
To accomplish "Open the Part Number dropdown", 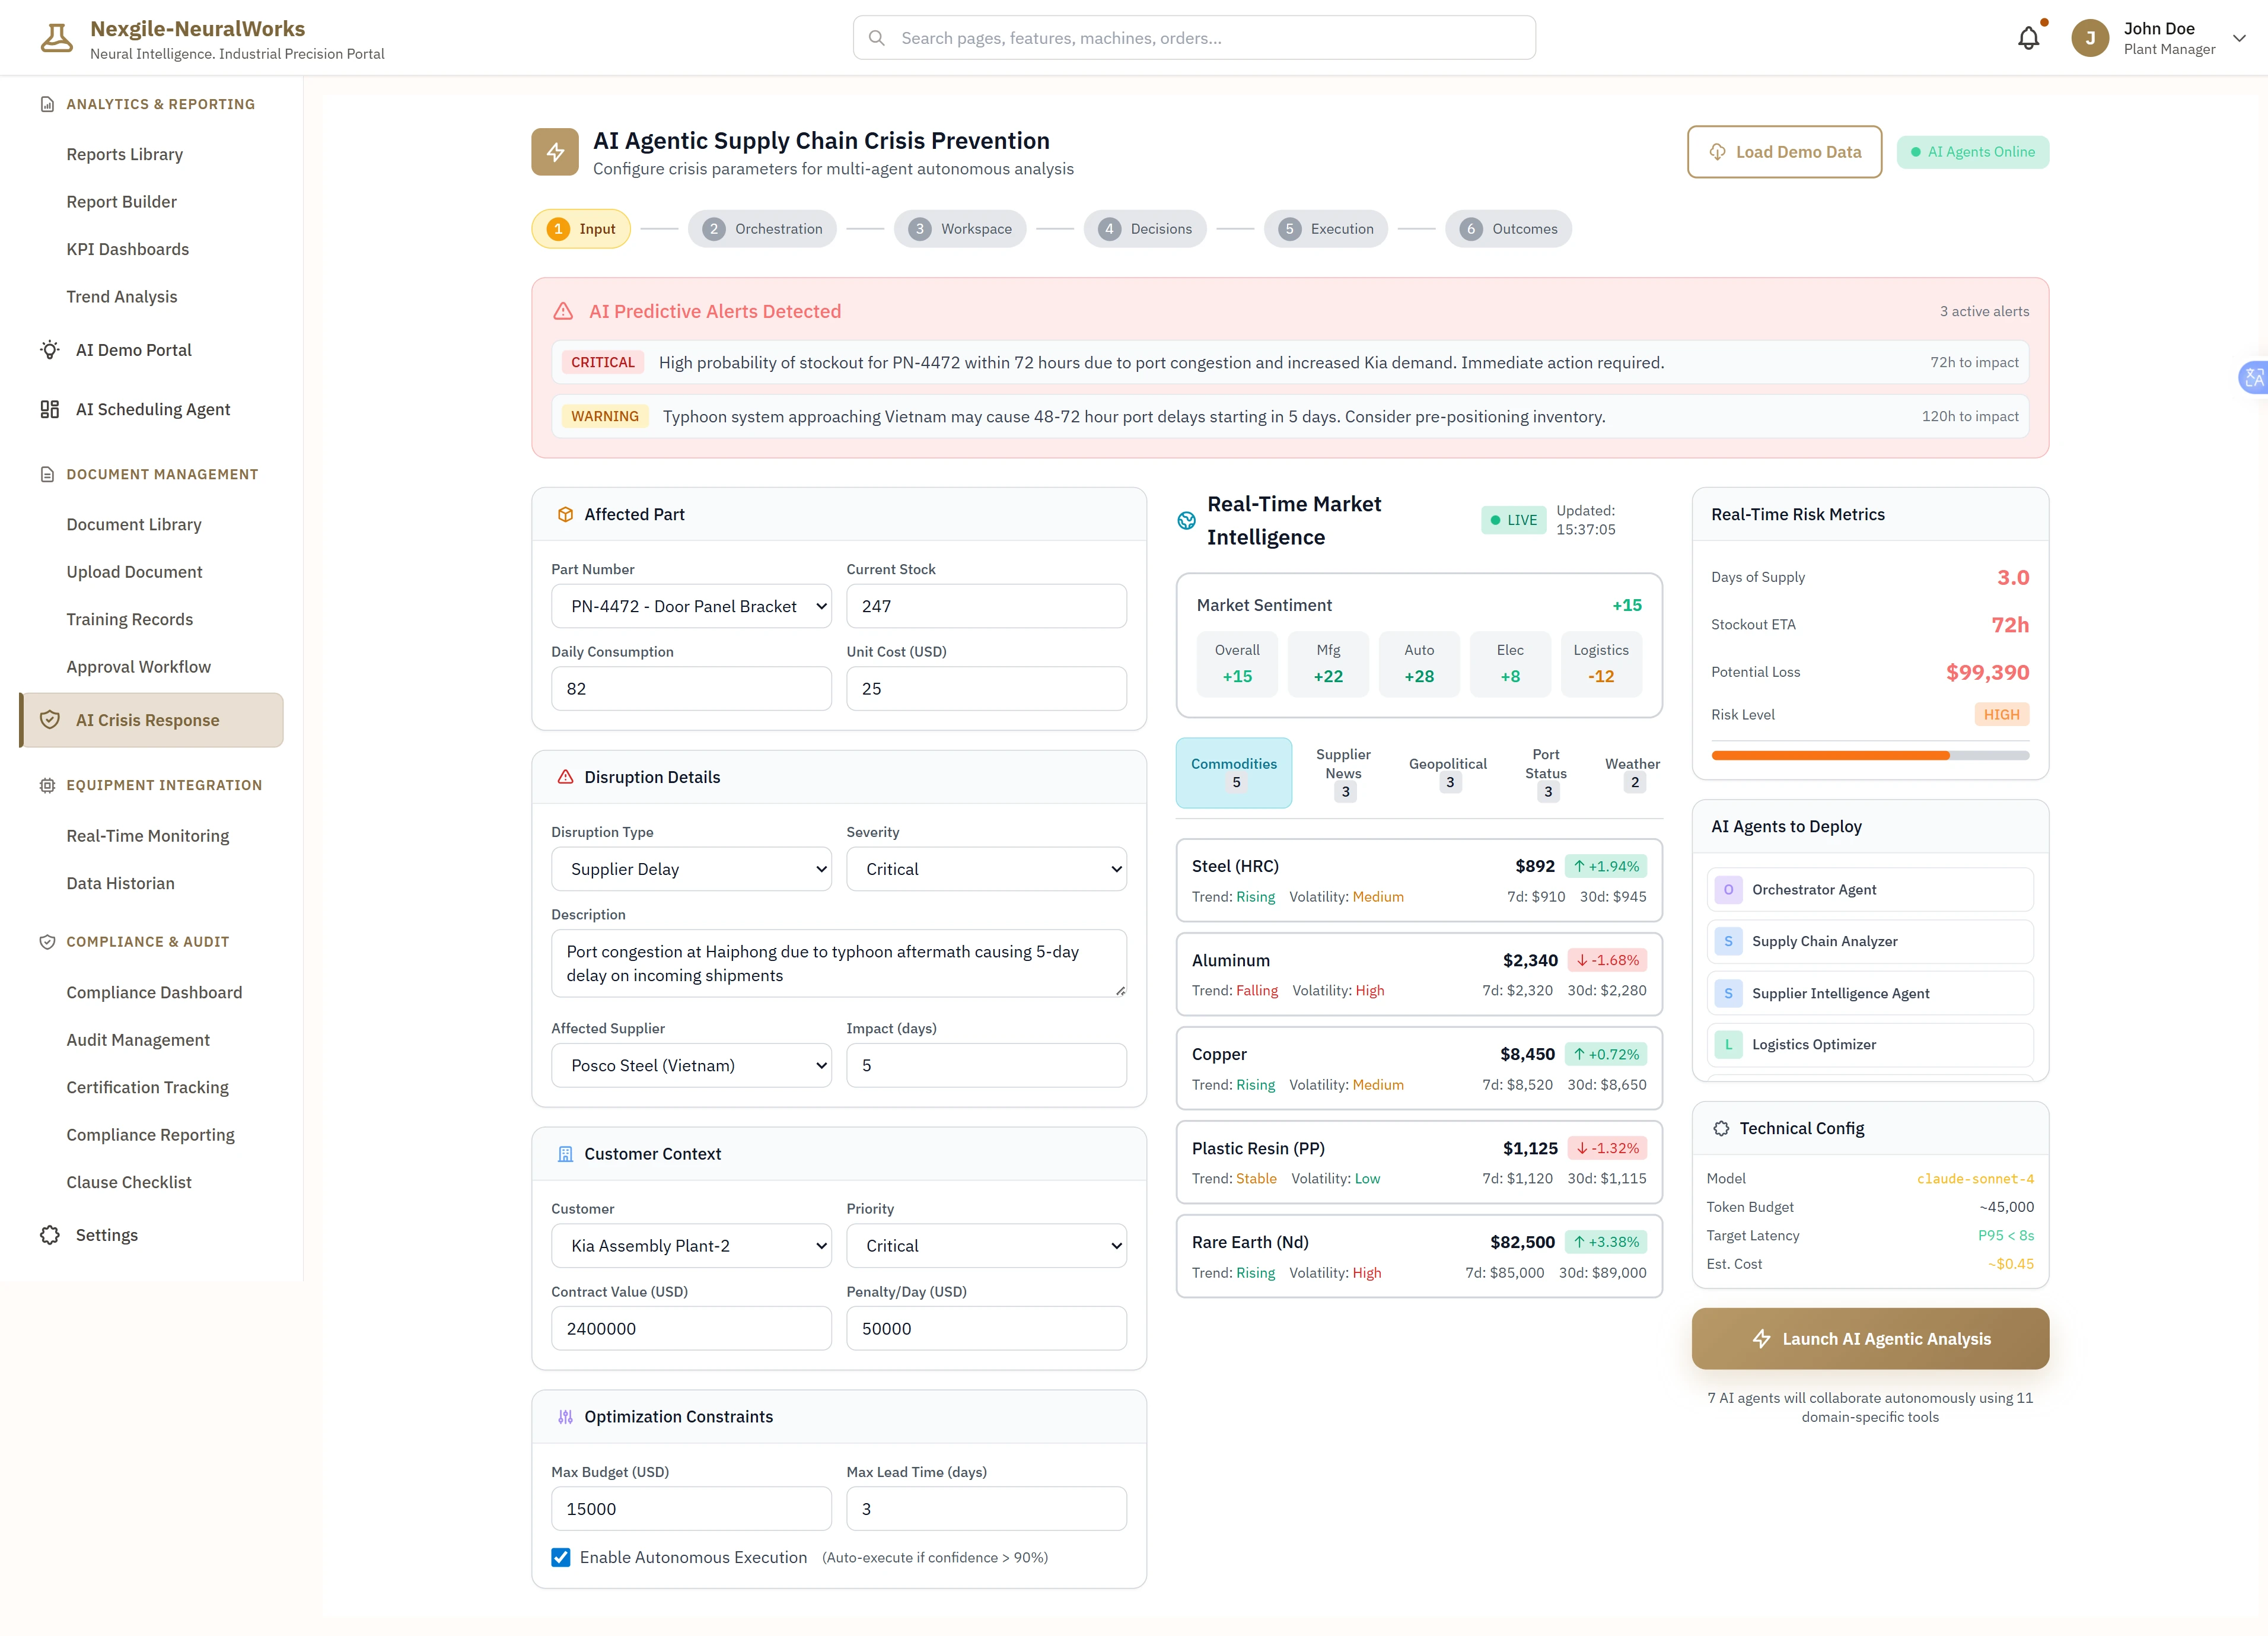I will (x=691, y=605).
